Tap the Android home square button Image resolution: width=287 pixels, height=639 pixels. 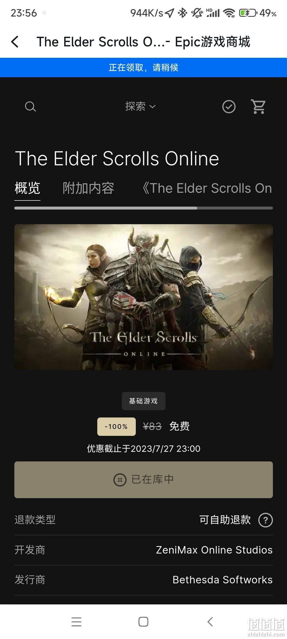point(143,622)
